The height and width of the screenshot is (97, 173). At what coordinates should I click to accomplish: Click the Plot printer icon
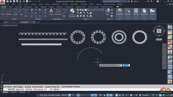click(27, 1)
